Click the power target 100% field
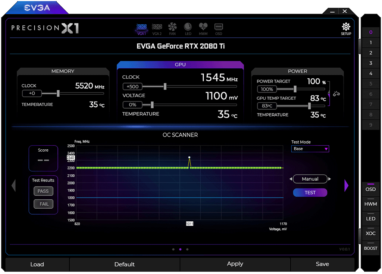Viewport: 382px width, 274px height. 267,89
